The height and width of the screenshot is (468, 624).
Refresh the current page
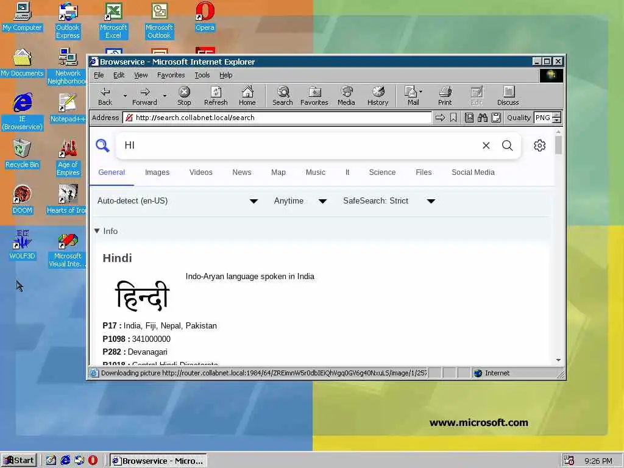coord(216,96)
